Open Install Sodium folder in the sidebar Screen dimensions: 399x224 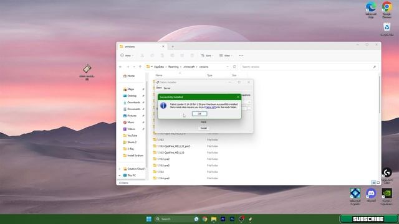[x=133, y=156]
